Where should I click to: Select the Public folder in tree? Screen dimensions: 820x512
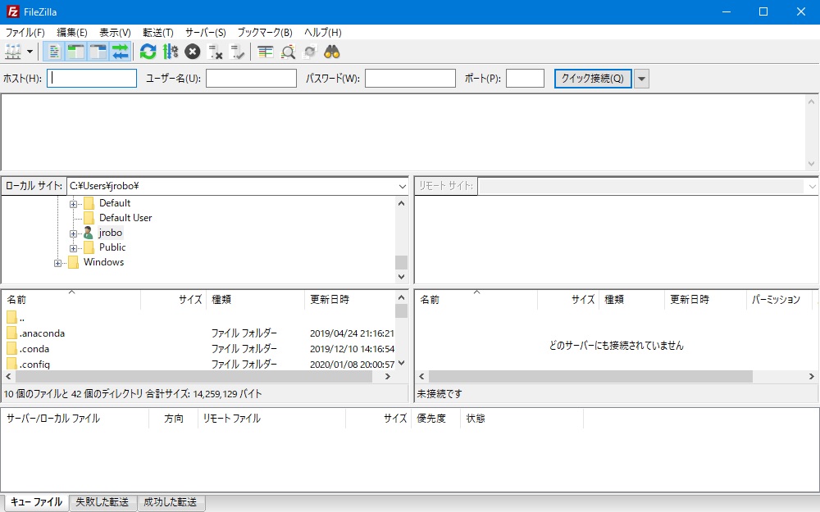pyautogui.click(x=112, y=247)
